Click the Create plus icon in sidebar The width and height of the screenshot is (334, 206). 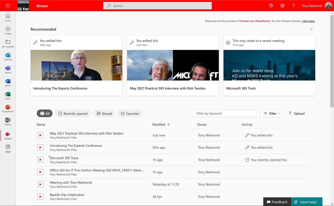click(8, 30)
